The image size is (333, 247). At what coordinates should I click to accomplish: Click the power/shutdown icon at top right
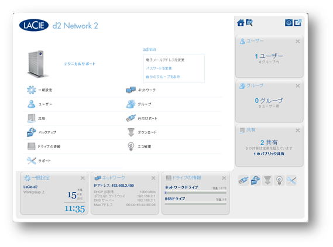coord(289,22)
